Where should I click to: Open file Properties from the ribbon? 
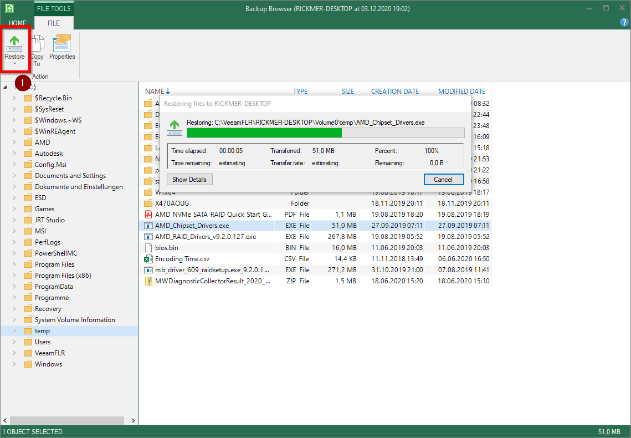coord(62,48)
